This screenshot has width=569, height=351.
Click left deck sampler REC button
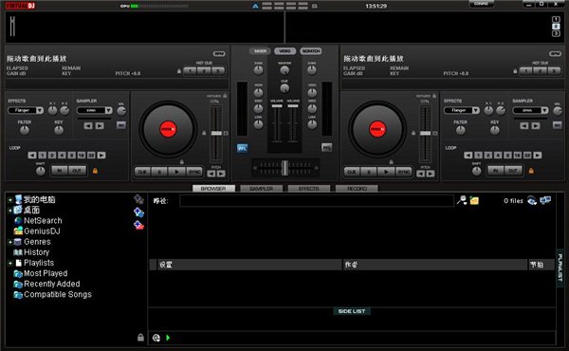121,125
